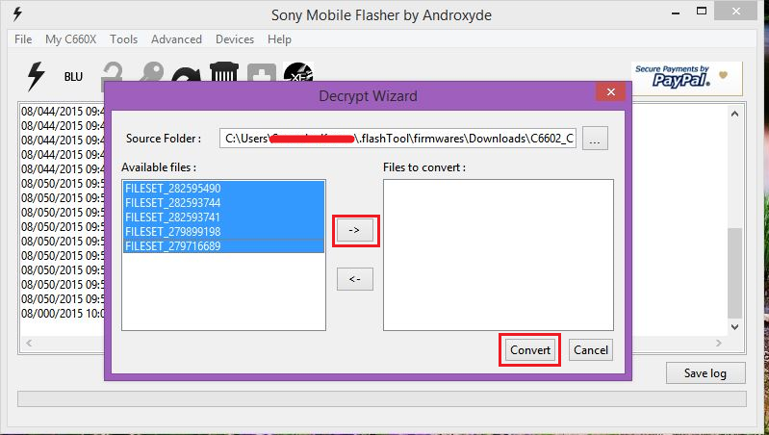This screenshot has height=435, width=769.
Task: Click the padlock root icon in toolbar
Action: coord(113,72)
